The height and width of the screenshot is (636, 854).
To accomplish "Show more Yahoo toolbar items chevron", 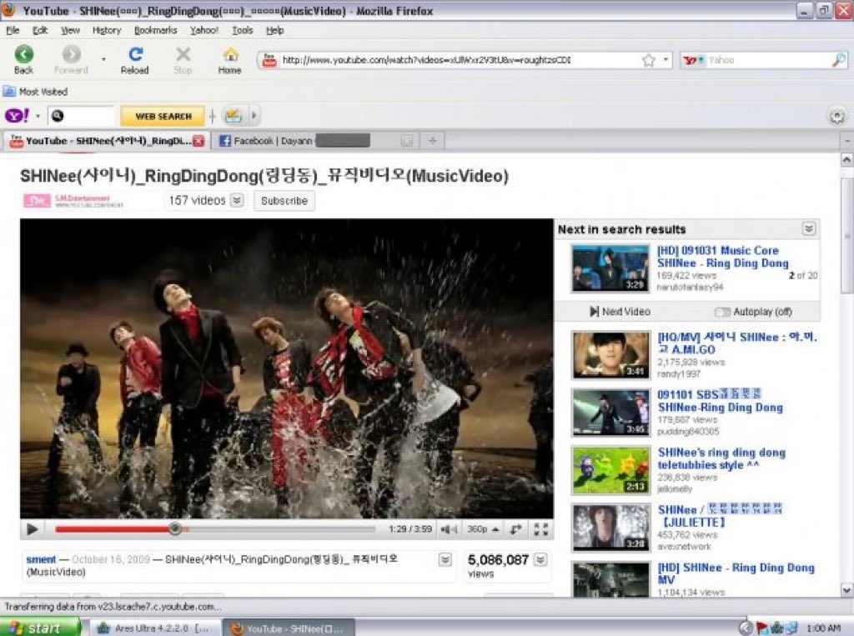I will click(x=254, y=115).
